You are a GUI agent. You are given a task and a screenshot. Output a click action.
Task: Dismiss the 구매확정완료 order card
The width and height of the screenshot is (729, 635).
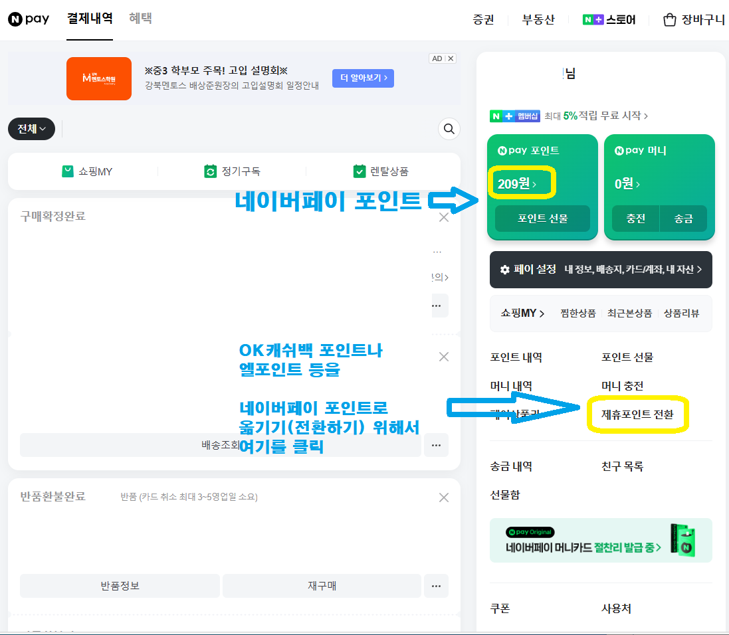point(444,218)
